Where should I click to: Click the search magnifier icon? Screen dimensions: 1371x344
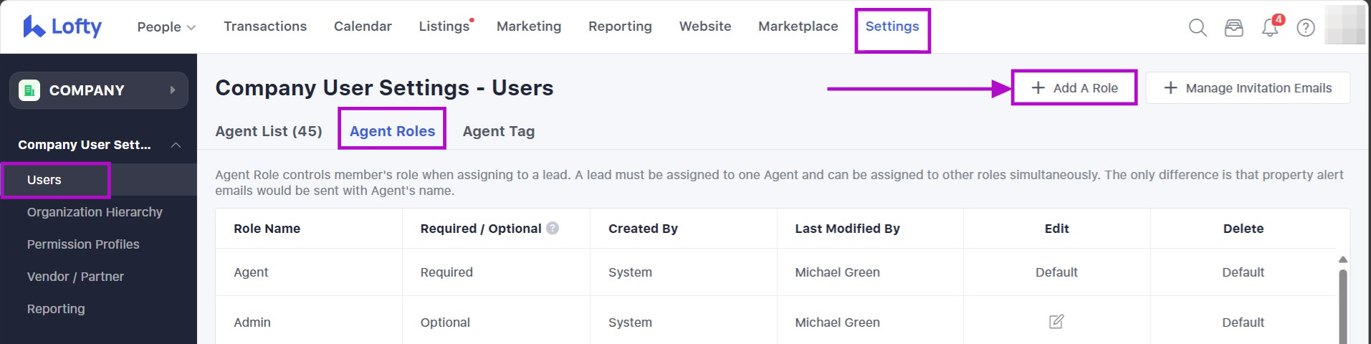click(1198, 27)
